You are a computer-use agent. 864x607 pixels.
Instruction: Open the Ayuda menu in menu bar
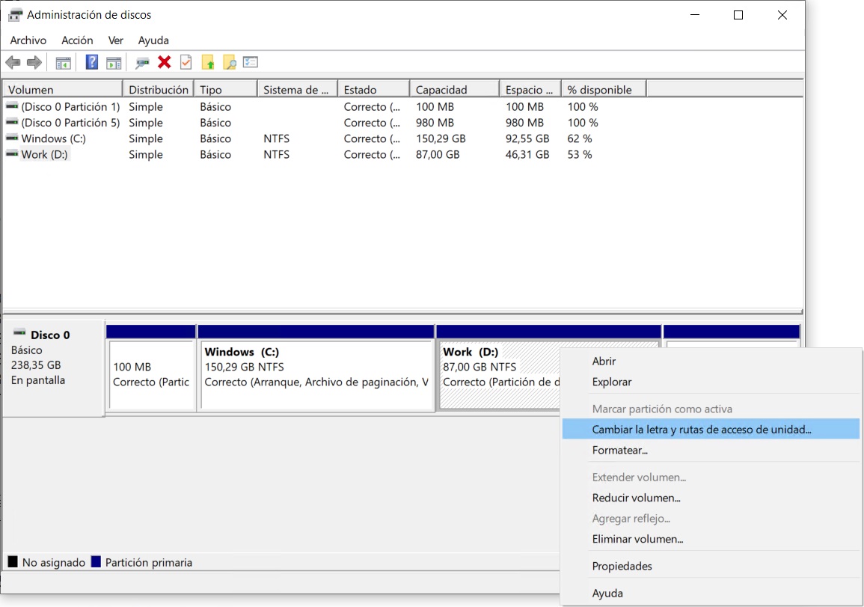coord(153,40)
